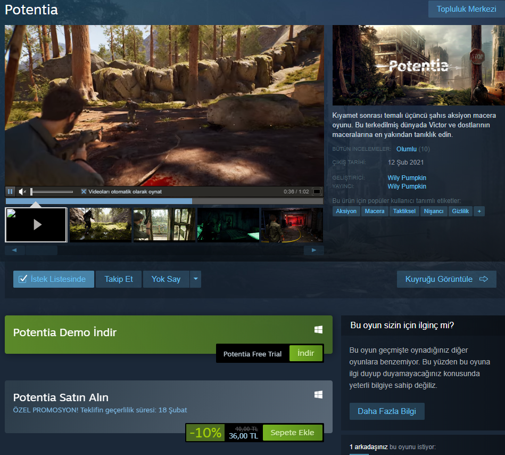Click Windows icon in demo section

[318, 330]
